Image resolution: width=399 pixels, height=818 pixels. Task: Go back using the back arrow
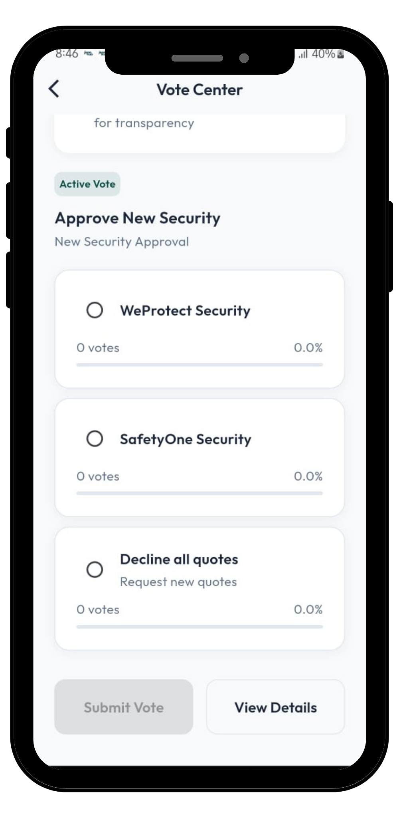click(54, 89)
